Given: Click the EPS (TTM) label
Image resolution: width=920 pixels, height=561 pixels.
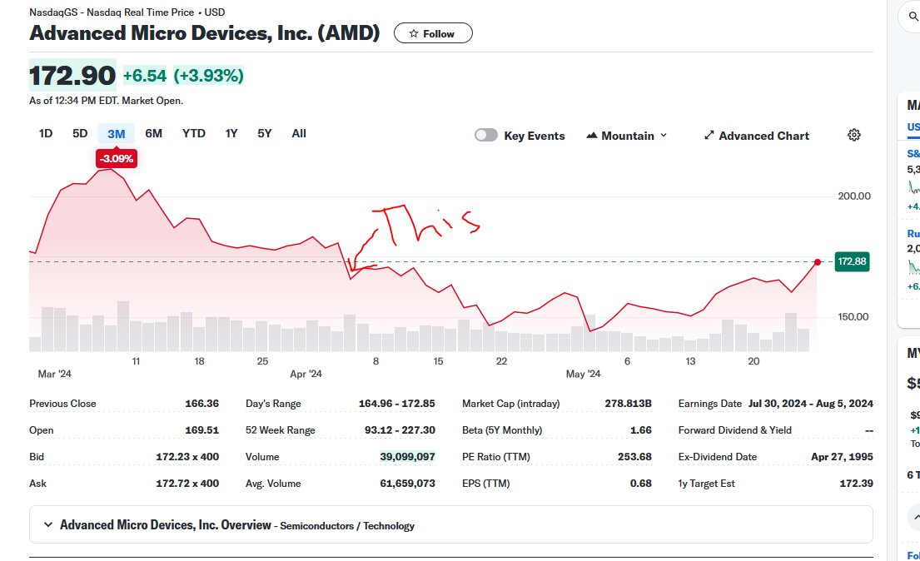Looking at the screenshot, I should (486, 484).
